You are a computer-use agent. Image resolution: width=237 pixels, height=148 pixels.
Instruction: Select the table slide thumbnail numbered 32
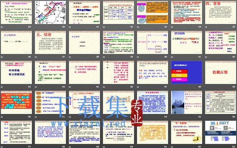118,13
